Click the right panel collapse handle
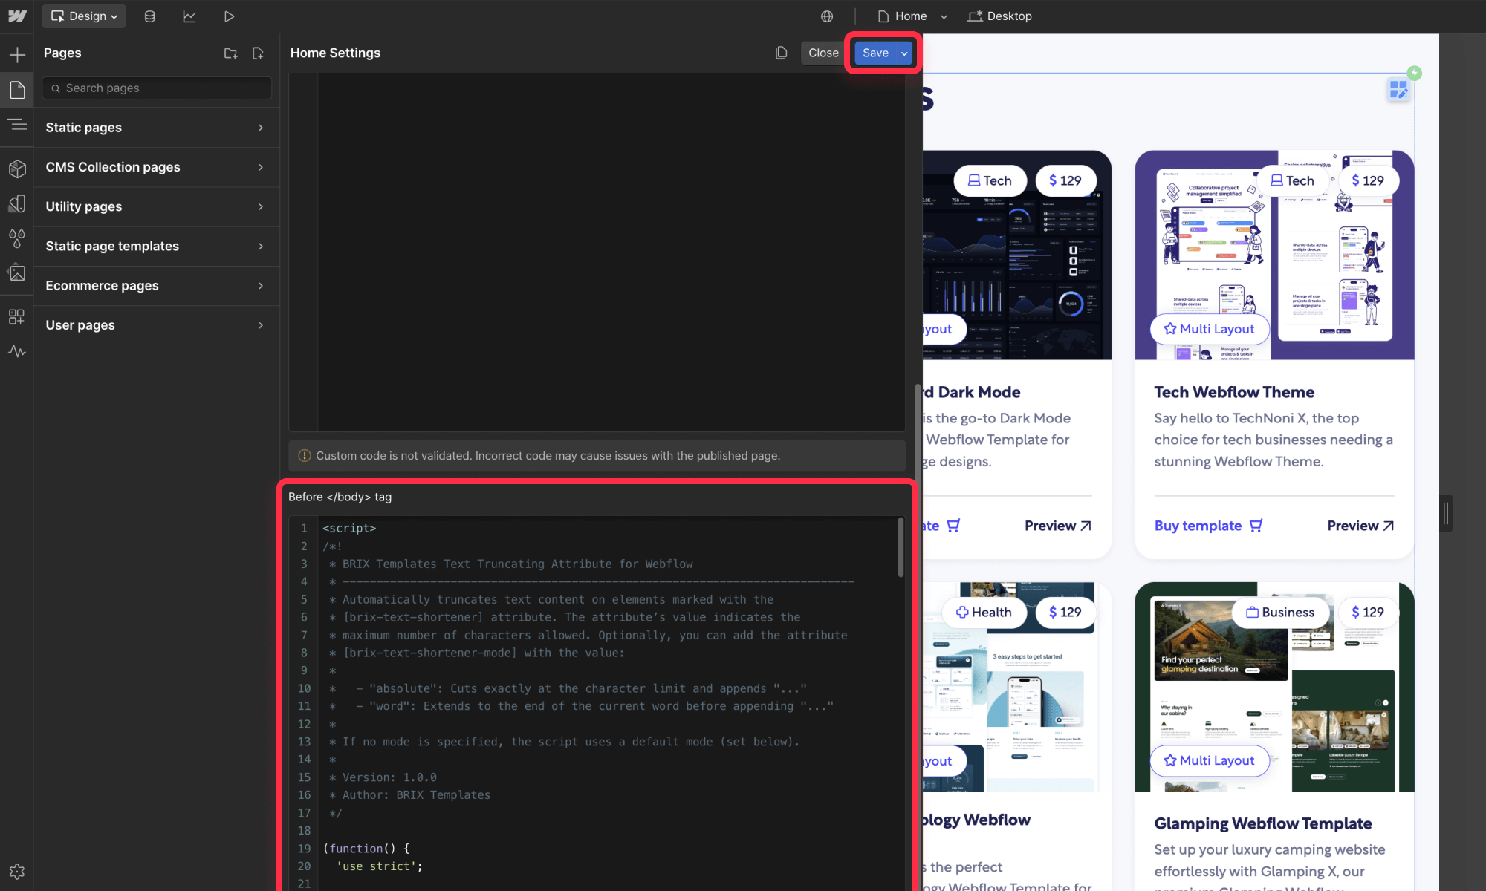 [x=1446, y=513]
